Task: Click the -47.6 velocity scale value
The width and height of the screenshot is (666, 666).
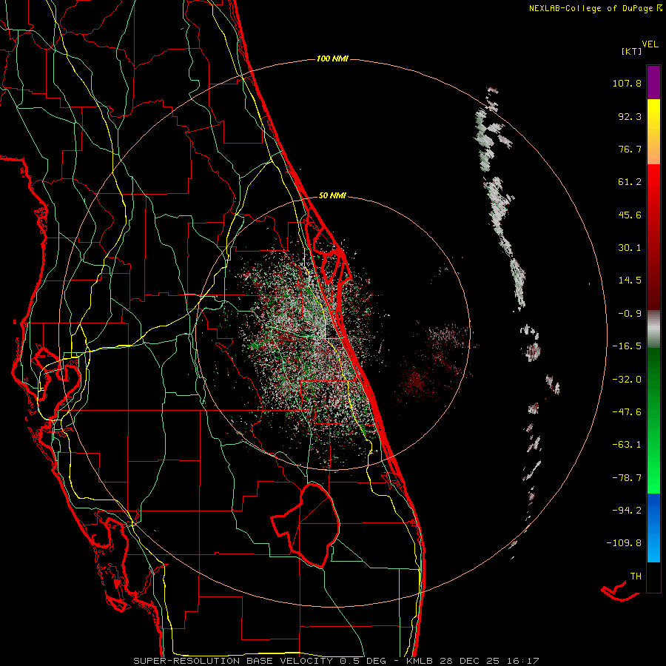Action: 627,412
